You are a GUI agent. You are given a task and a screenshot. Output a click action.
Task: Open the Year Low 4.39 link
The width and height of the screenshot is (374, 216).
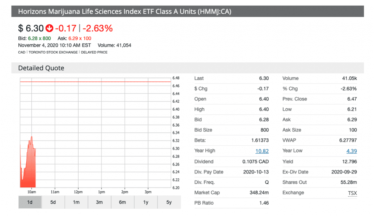[351, 151]
